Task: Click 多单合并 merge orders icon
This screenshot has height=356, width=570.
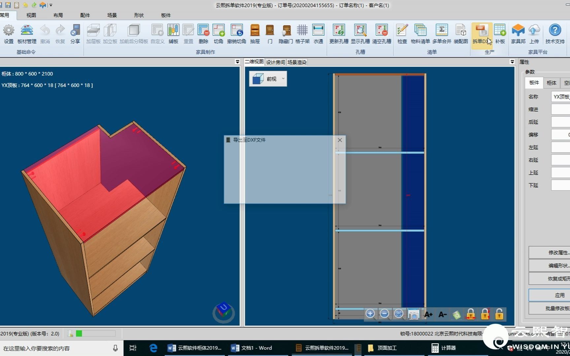Action: tap(442, 34)
